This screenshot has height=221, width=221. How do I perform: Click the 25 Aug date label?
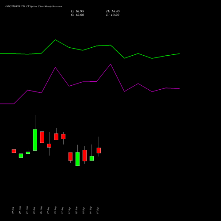tap(34, 210)
